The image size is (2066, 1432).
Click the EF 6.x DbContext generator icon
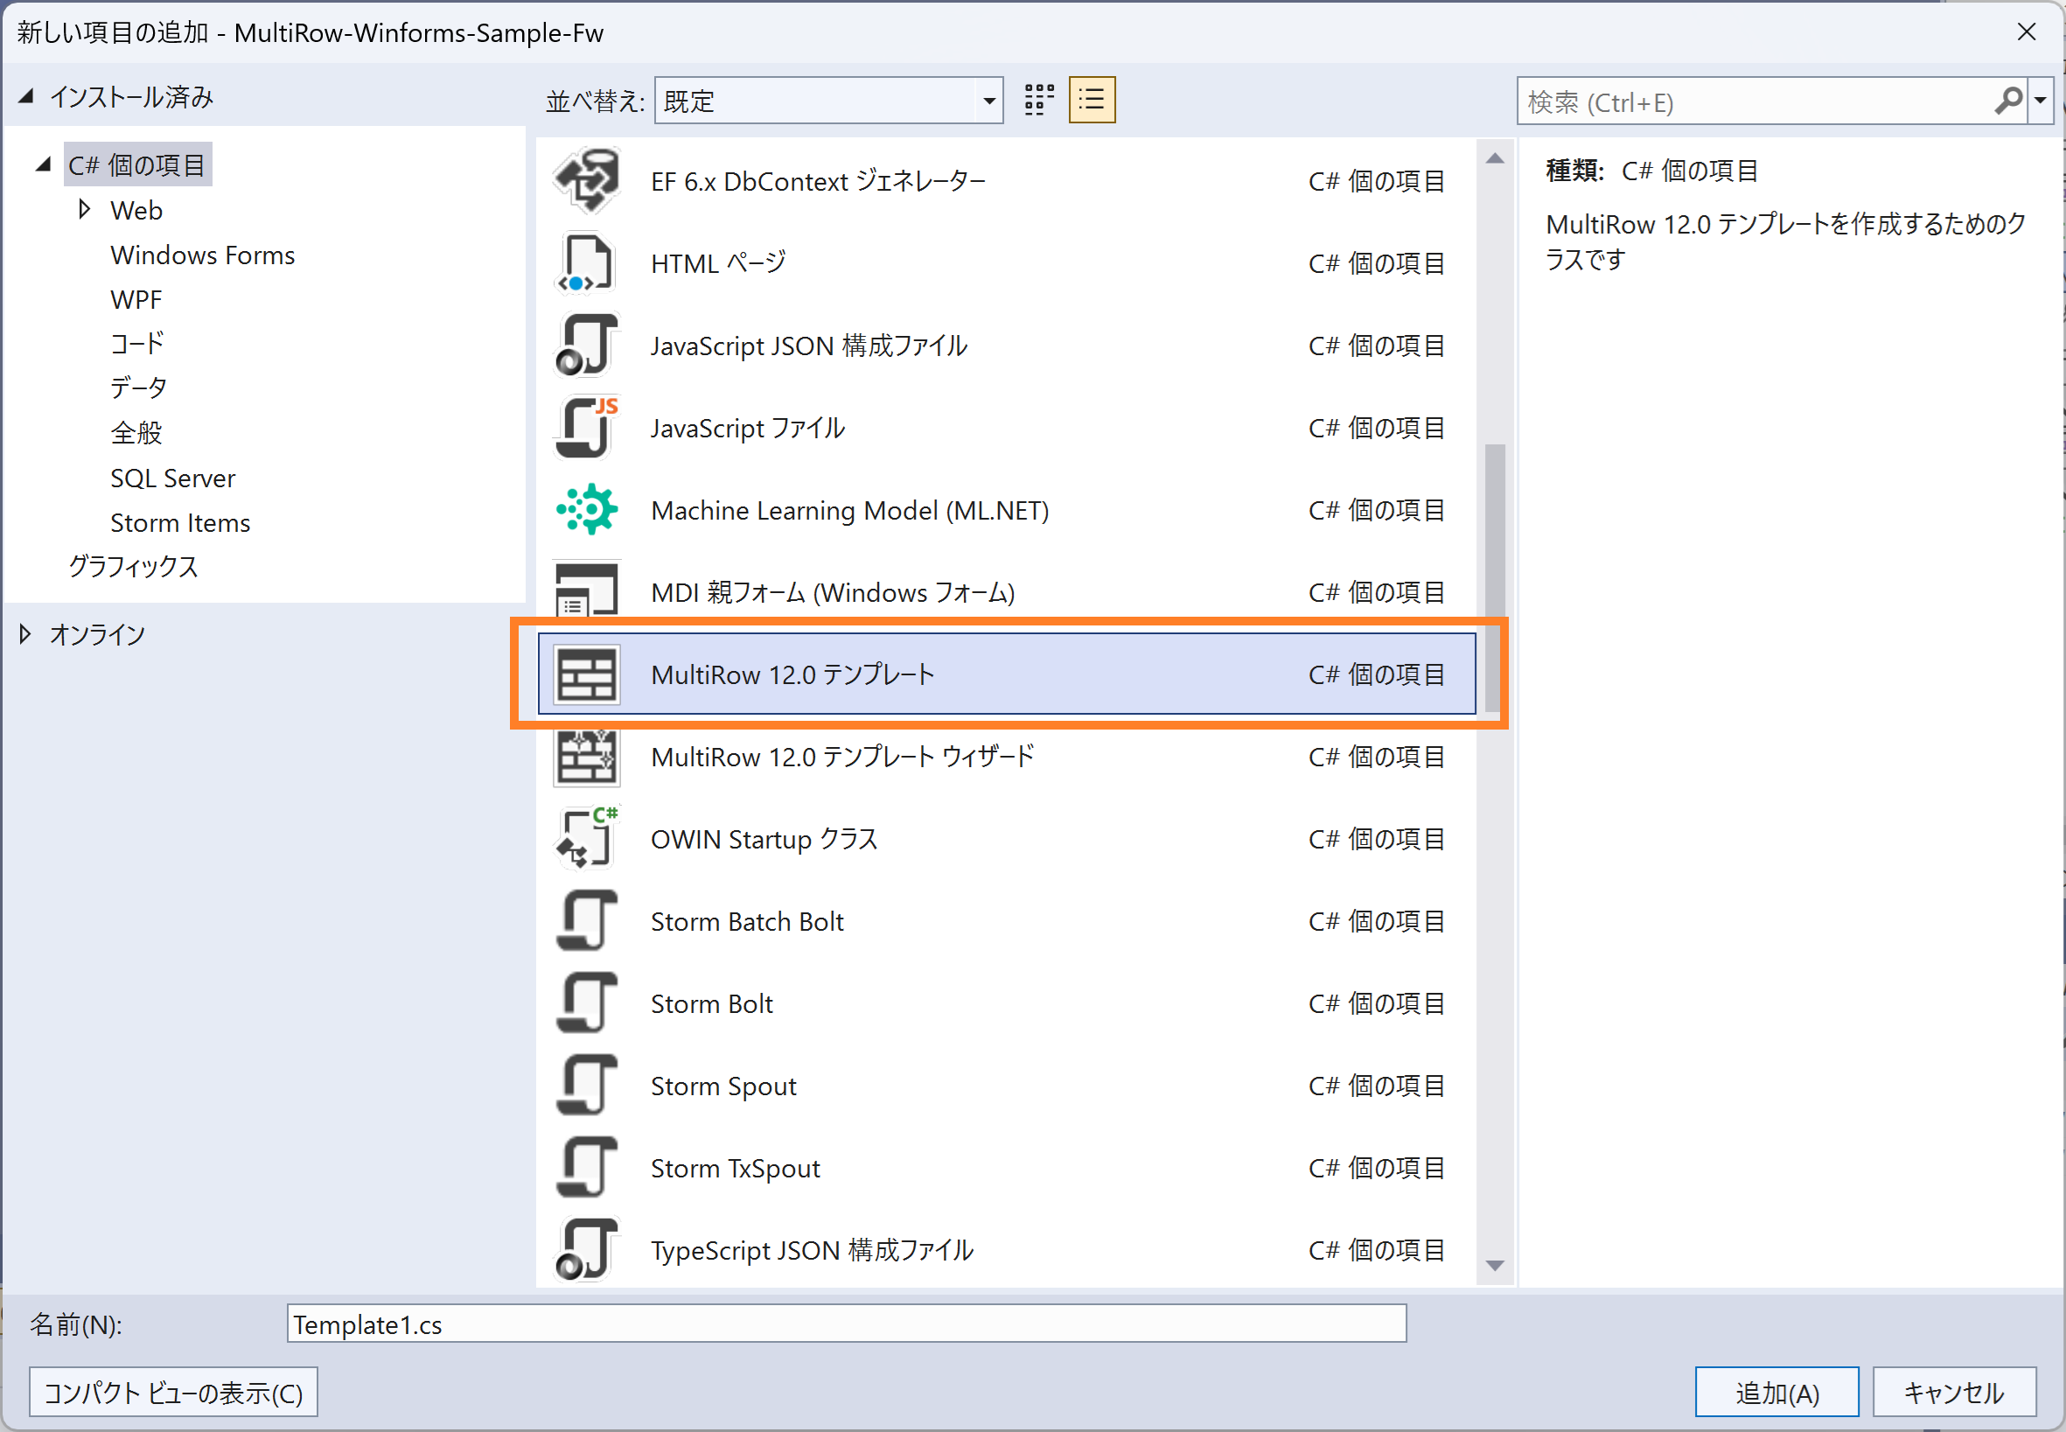click(587, 180)
